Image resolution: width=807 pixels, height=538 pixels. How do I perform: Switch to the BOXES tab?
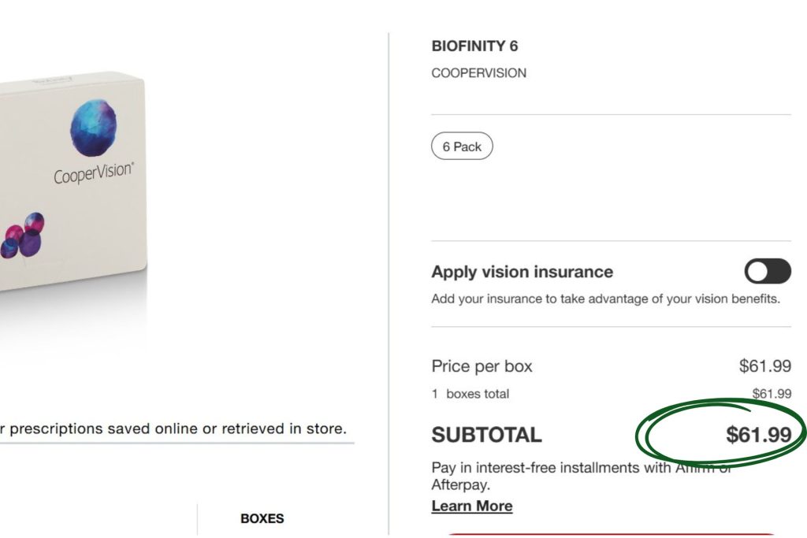click(262, 518)
